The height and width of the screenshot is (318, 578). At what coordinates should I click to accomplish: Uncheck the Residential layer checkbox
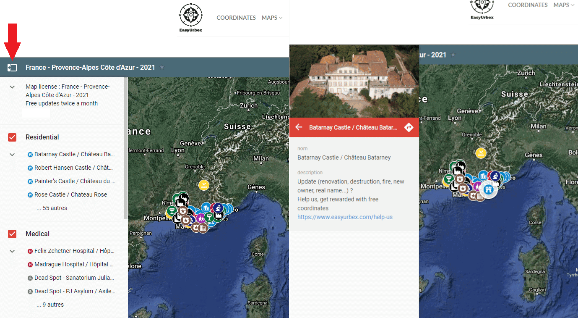(x=12, y=137)
